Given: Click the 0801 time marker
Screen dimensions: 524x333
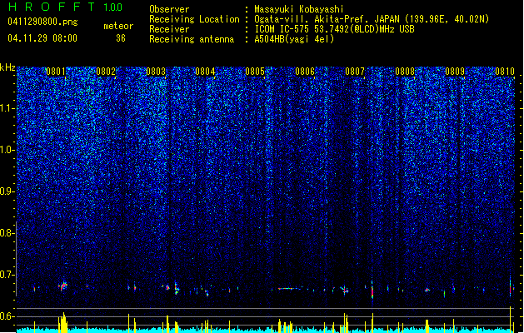Looking at the screenshot, I should click(x=56, y=72).
